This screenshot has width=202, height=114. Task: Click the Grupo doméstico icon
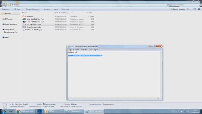pyautogui.click(x=3, y=24)
